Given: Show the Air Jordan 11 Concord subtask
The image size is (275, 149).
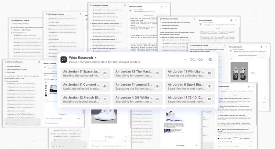Looking at the screenshot, I should pos(105,86).
